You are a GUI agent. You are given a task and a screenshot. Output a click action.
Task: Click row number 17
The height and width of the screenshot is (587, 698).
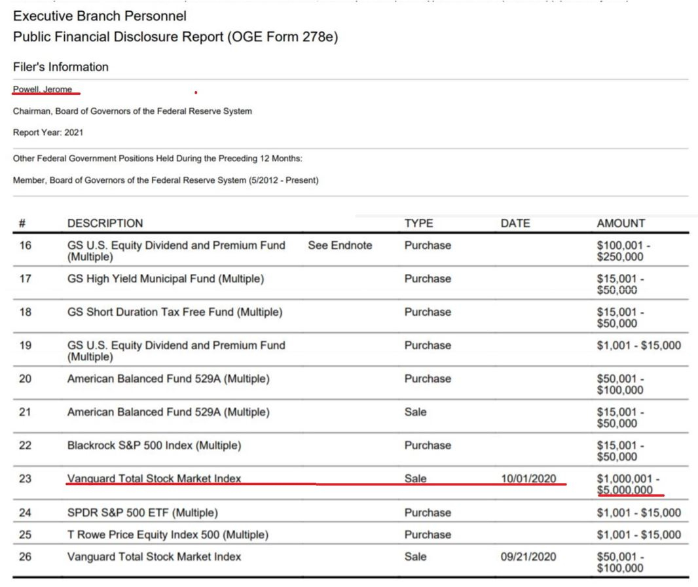26,279
